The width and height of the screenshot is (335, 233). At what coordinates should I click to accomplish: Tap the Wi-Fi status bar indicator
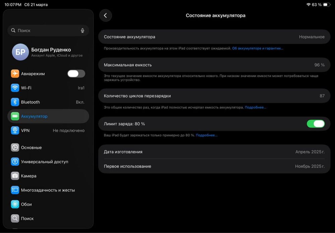[x=308, y=4]
